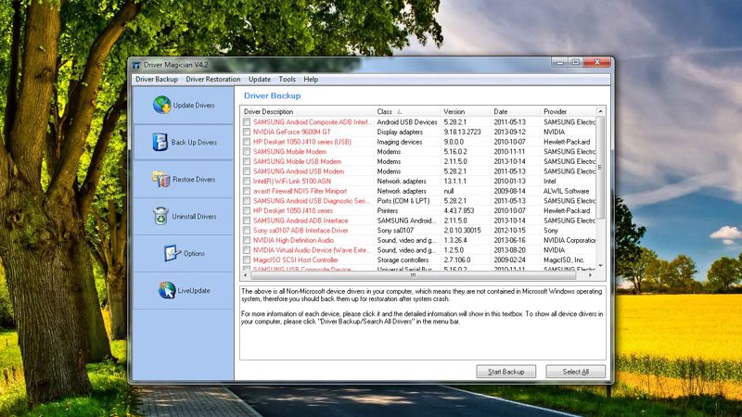Image resolution: width=742 pixels, height=417 pixels.
Task: Open the Help menu
Action: coord(311,79)
